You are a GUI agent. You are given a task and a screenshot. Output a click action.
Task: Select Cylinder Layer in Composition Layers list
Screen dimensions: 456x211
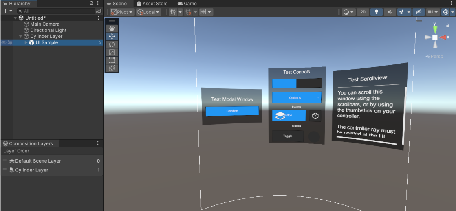(32, 170)
